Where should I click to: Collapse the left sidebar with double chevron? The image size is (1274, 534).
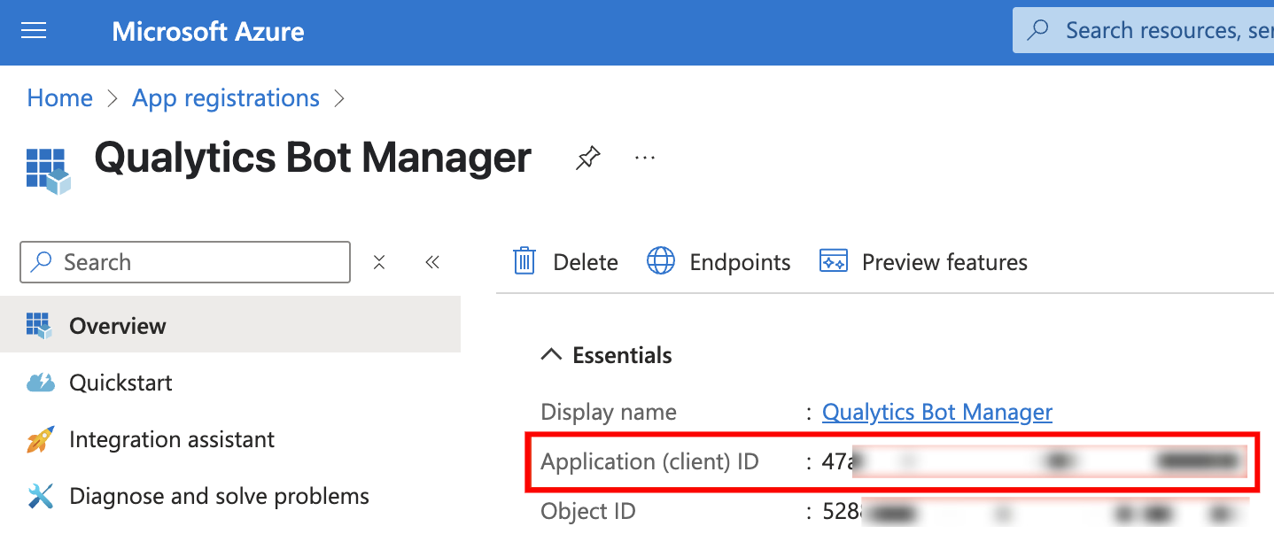click(432, 261)
